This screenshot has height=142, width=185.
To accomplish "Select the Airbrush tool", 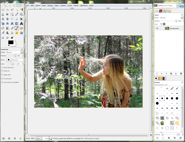I will (x=3, y=33).
